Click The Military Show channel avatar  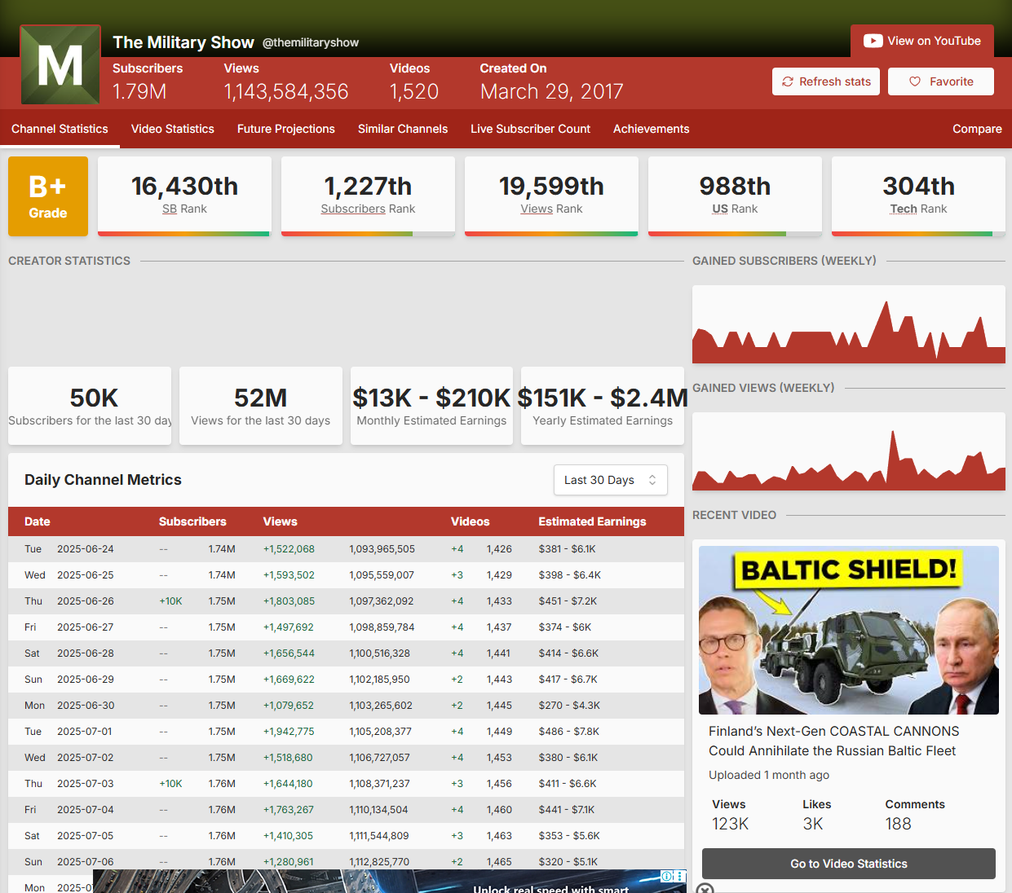tap(60, 64)
